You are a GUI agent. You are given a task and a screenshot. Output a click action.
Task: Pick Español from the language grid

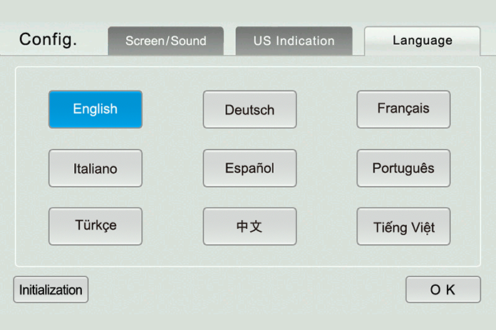249,168
